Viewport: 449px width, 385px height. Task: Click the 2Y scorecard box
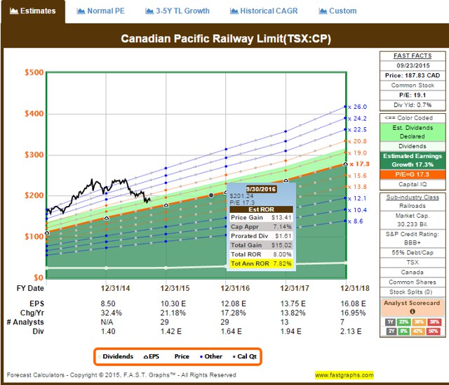(x=391, y=331)
